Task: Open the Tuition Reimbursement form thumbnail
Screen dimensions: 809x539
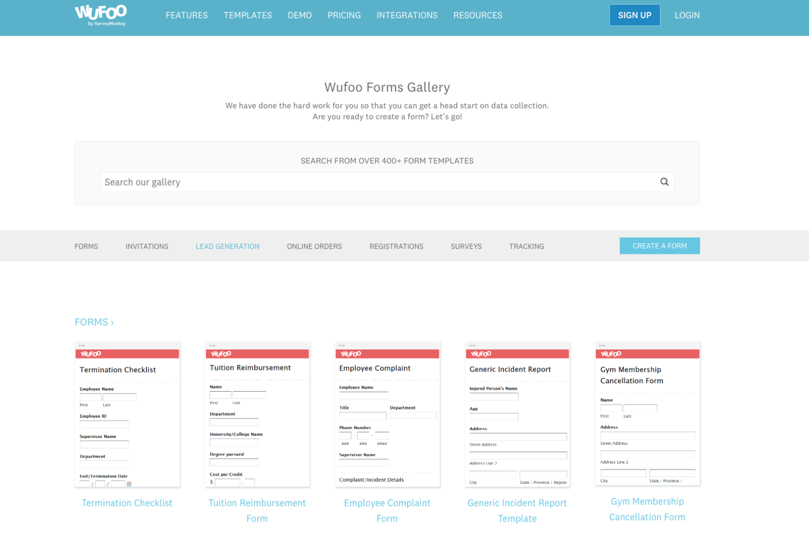Action: (x=257, y=415)
